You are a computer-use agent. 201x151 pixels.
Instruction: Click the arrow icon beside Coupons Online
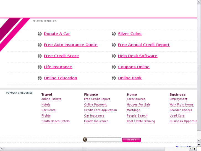(114, 67)
